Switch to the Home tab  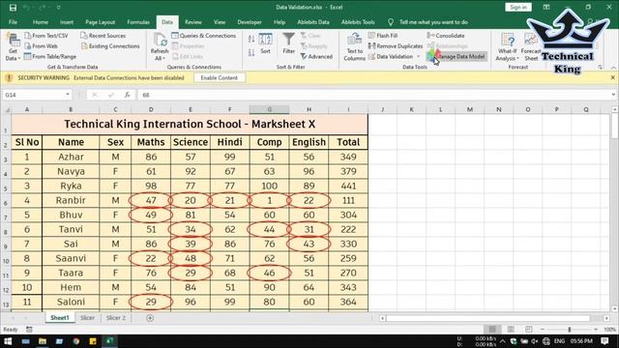(x=41, y=22)
